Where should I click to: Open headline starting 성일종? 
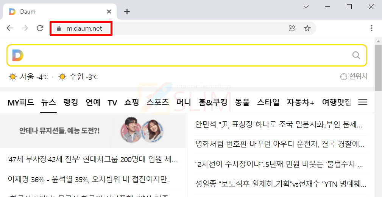click(281, 184)
